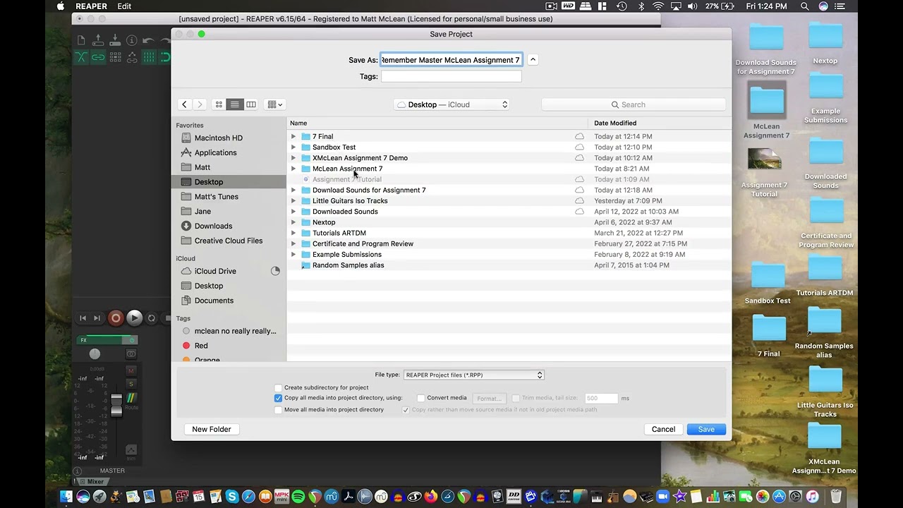
Task: Toggle auto-crossfade icon in REAPER toolbar
Action: click(x=81, y=57)
